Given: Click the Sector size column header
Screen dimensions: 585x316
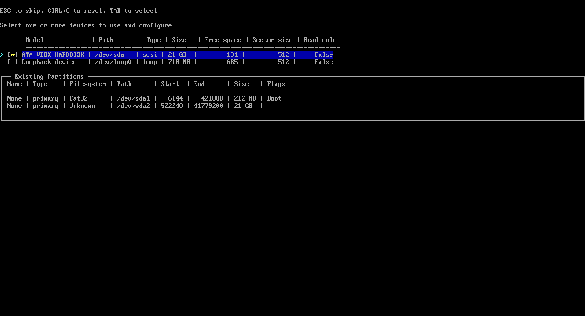Looking at the screenshot, I should [272, 40].
